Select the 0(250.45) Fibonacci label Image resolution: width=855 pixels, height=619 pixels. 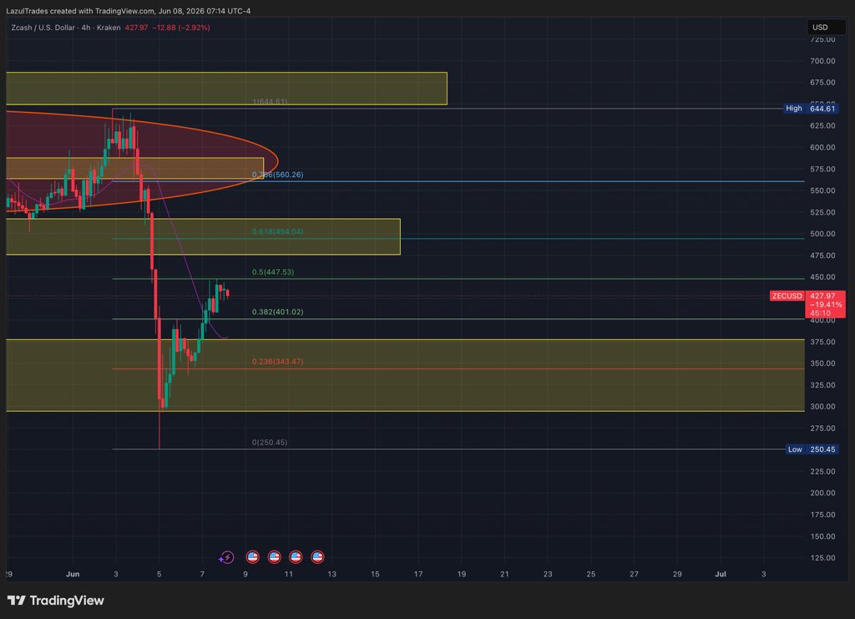pyautogui.click(x=270, y=442)
